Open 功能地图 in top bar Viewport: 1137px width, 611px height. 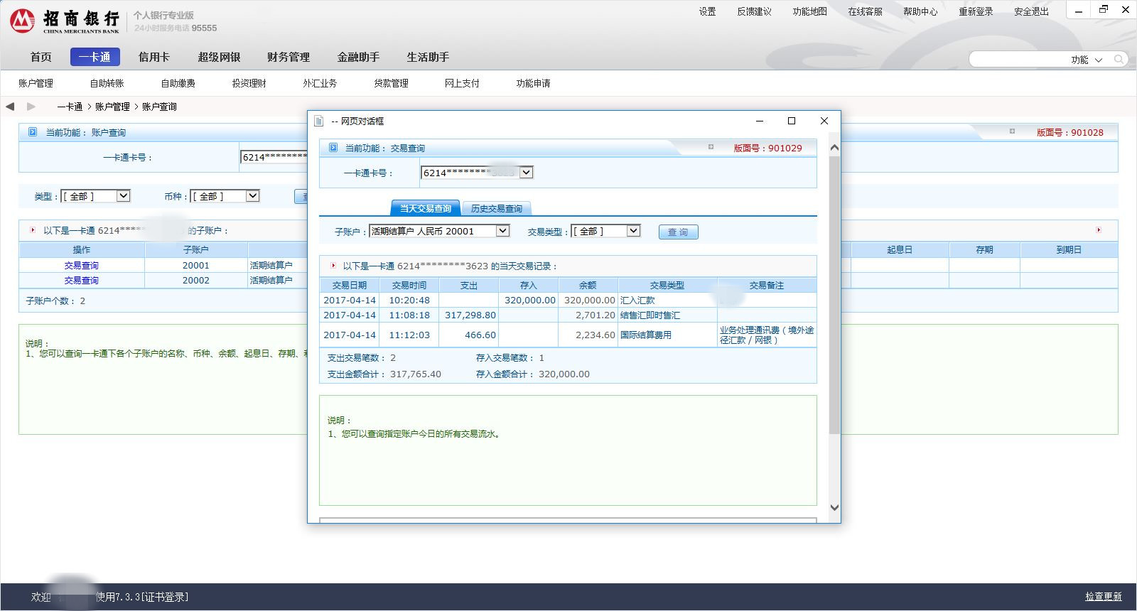pyautogui.click(x=809, y=11)
